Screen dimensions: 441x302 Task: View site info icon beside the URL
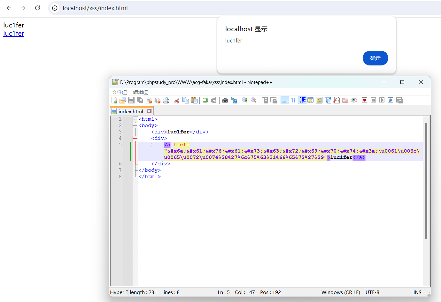[x=55, y=8]
